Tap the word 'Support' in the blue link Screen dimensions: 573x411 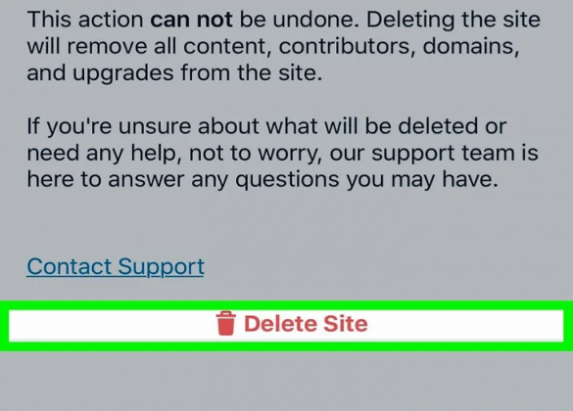point(161,267)
